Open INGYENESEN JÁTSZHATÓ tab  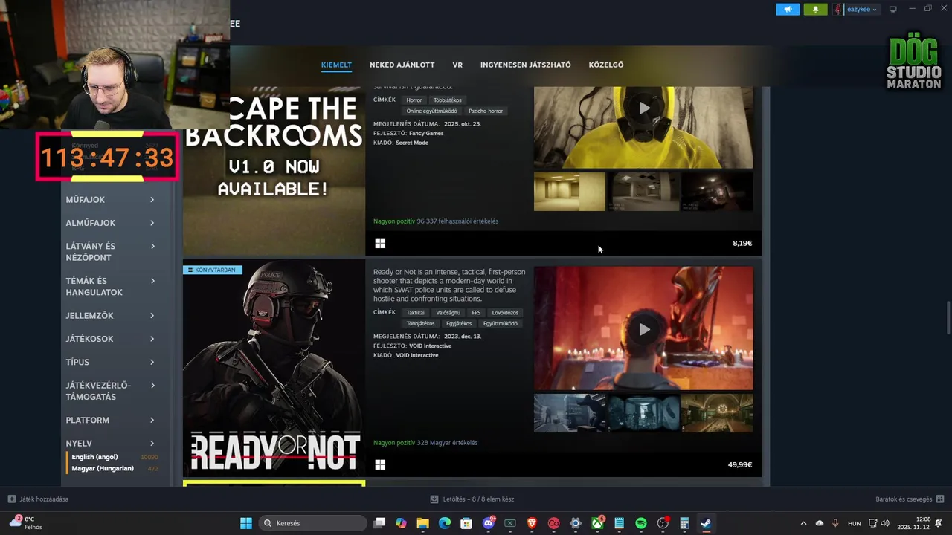pyautogui.click(x=525, y=65)
